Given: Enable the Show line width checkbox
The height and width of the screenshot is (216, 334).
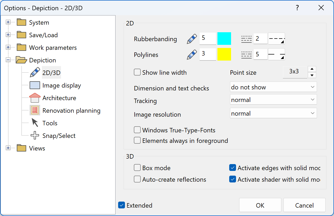Looking at the screenshot, I should coord(137,72).
